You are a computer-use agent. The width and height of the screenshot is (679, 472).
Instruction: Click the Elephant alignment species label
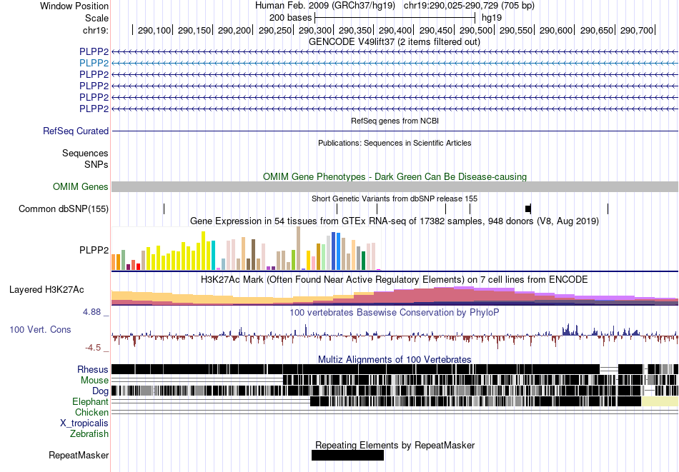(x=91, y=401)
